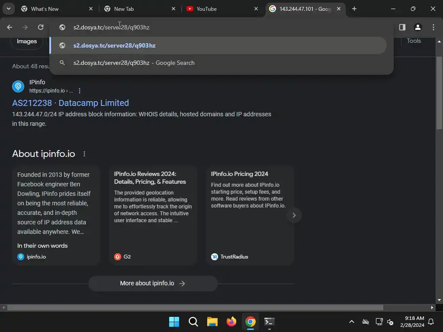Click the forward navigation arrow
Viewport: 443px width, 332px height.
point(25,27)
